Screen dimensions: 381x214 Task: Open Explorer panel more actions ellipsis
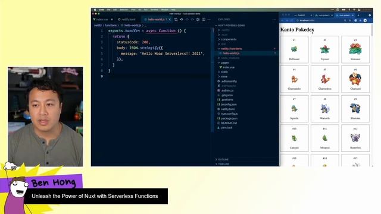(274, 20)
